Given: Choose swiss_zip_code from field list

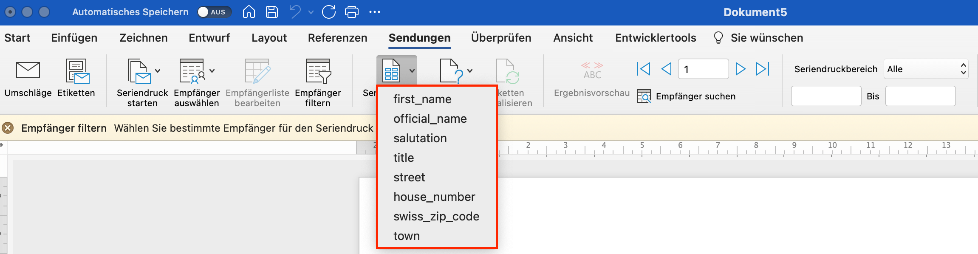Looking at the screenshot, I should (436, 216).
